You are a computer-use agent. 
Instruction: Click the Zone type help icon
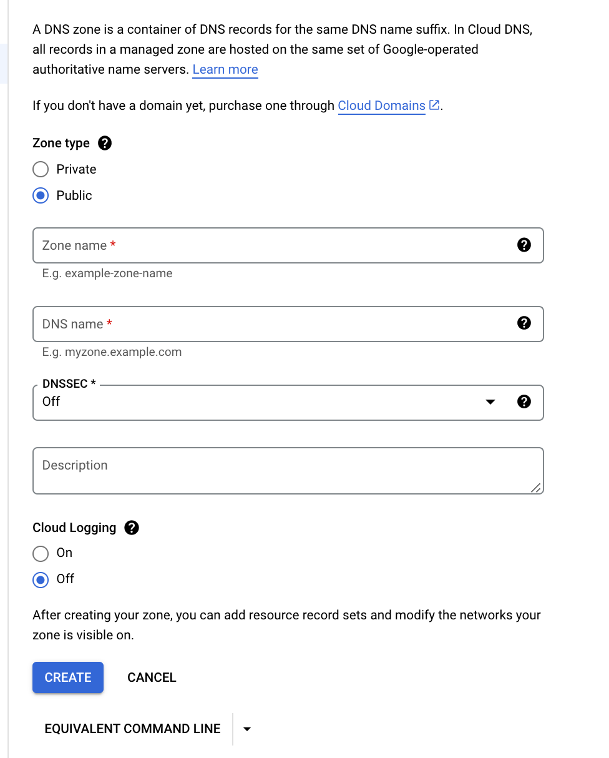click(105, 143)
